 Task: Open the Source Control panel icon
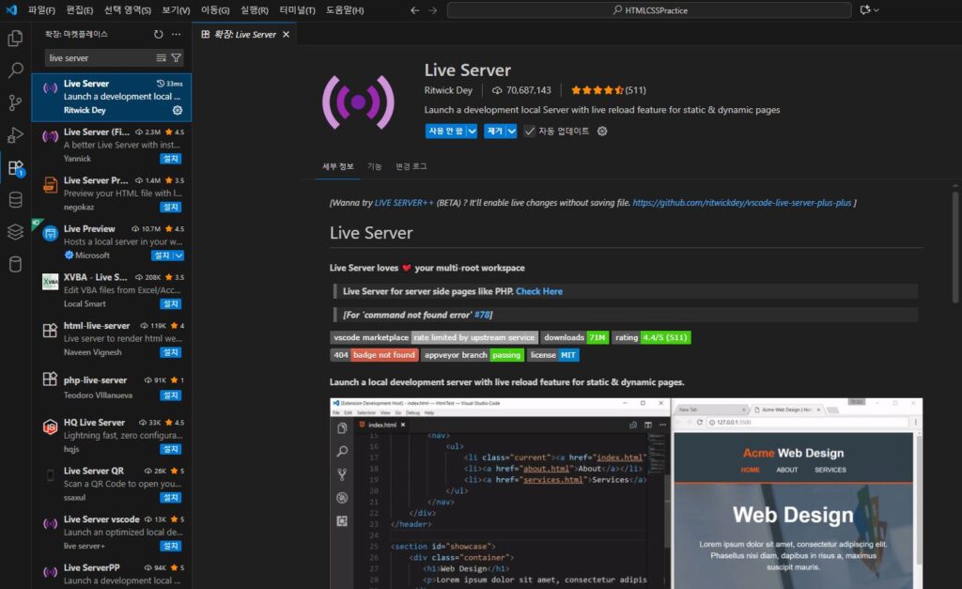pos(13,103)
